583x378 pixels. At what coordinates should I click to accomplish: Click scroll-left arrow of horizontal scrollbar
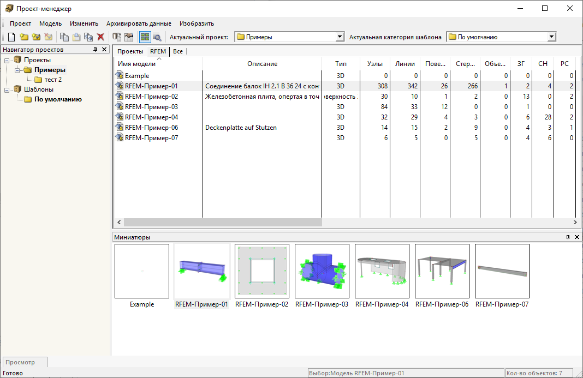(x=119, y=222)
